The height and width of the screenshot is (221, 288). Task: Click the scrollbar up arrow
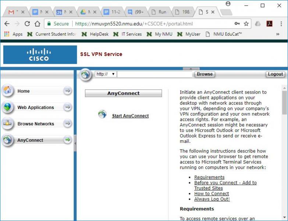285,88
